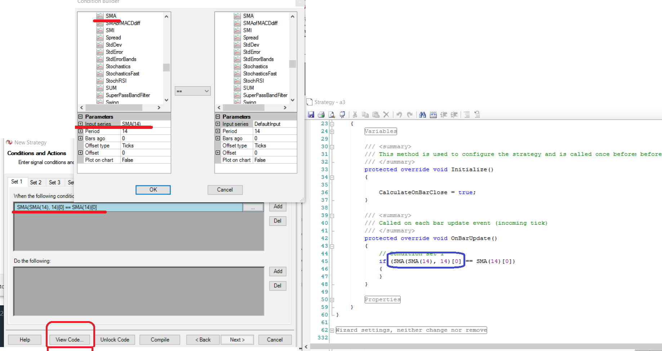Expand Input series in the left Parameters grid
Viewport: 662px width, 351px height.
80,124
